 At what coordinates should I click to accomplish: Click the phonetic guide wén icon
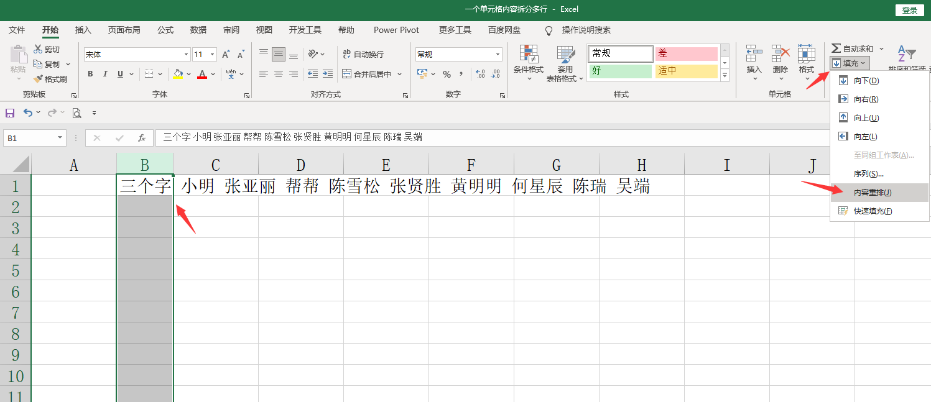pyautogui.click(x=231, y=74)
